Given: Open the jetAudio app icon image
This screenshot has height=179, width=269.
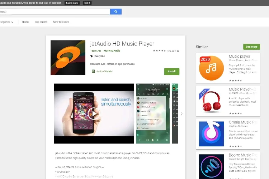Looking at the screenshot, I should coord(68,58).
